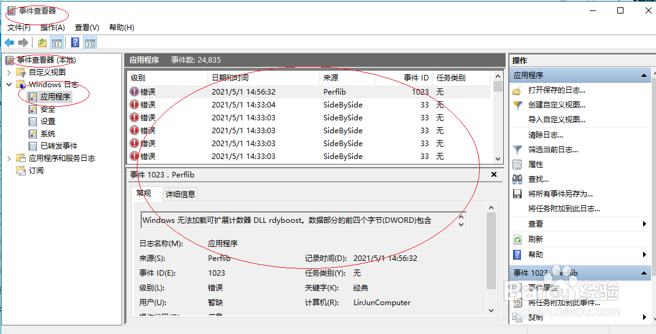Click 查找... action
The image size is (656, 334).
[538, 179]
